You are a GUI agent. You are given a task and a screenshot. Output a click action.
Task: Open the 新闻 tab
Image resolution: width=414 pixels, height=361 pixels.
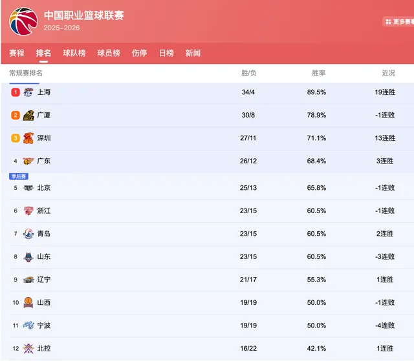click(193, 53)
